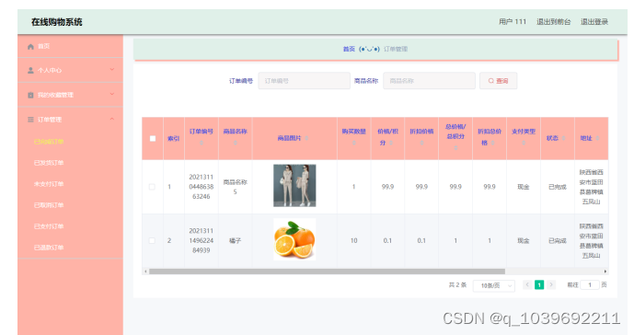Click the clipboard icon beside 我的收藏管理

30,95
